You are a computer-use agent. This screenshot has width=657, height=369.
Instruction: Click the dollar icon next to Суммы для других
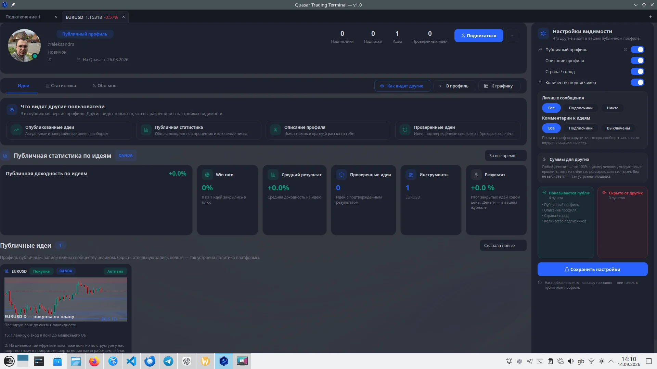coord(544,159)
